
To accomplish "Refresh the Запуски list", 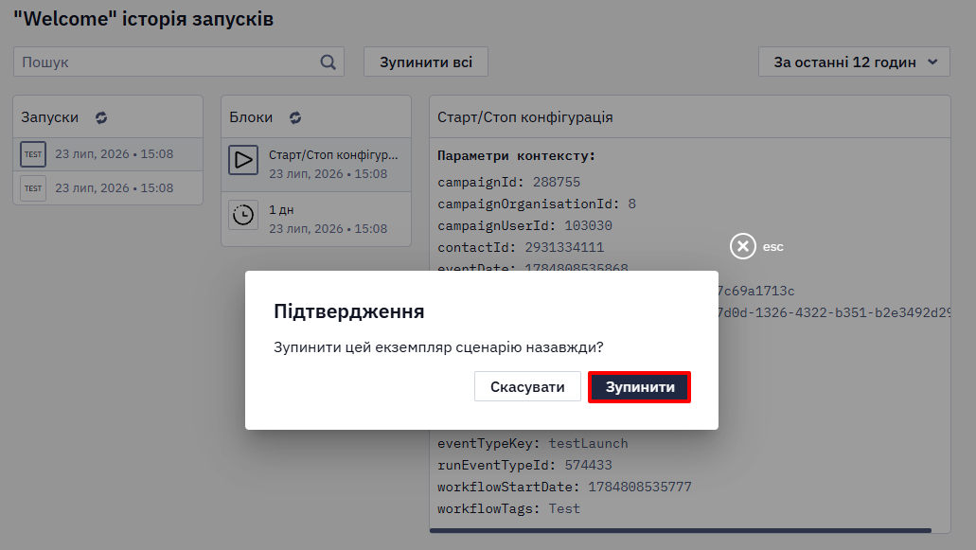I will [101, 117].
